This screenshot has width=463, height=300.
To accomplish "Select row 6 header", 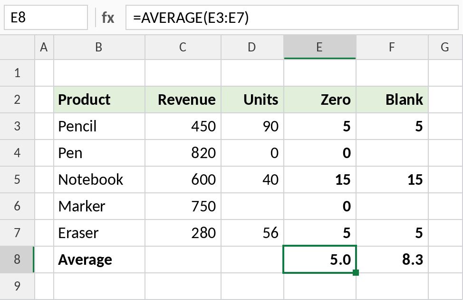I will (17, 206).
